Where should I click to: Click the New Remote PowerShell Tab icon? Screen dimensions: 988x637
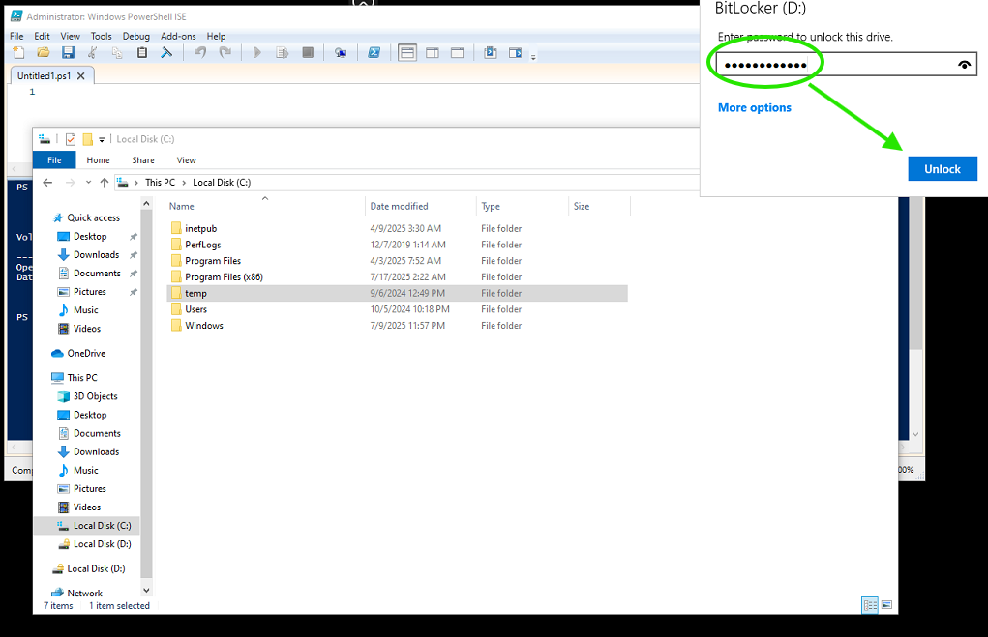coord(341,53)
